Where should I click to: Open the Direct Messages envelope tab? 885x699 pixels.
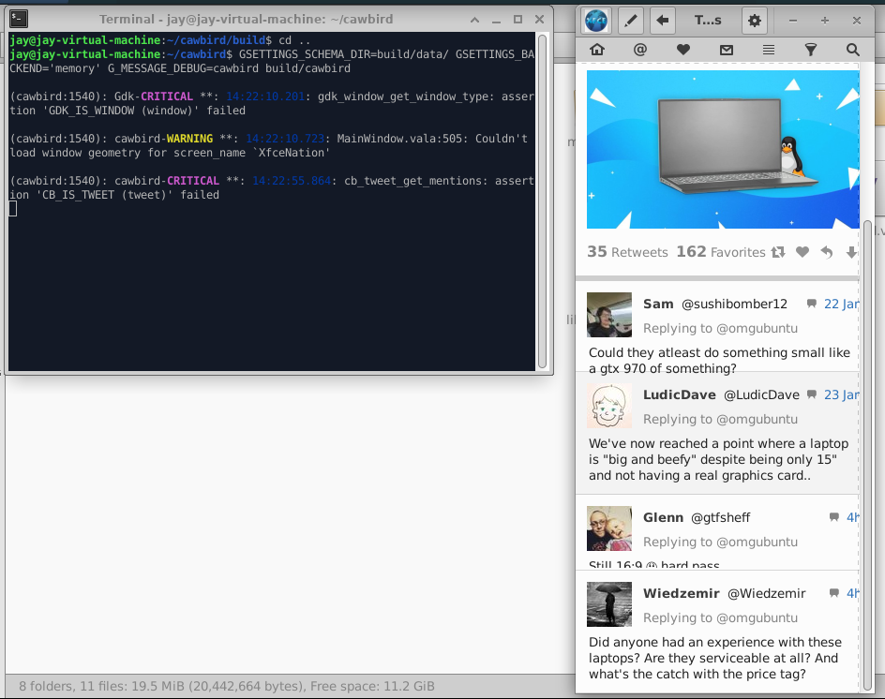727,50
